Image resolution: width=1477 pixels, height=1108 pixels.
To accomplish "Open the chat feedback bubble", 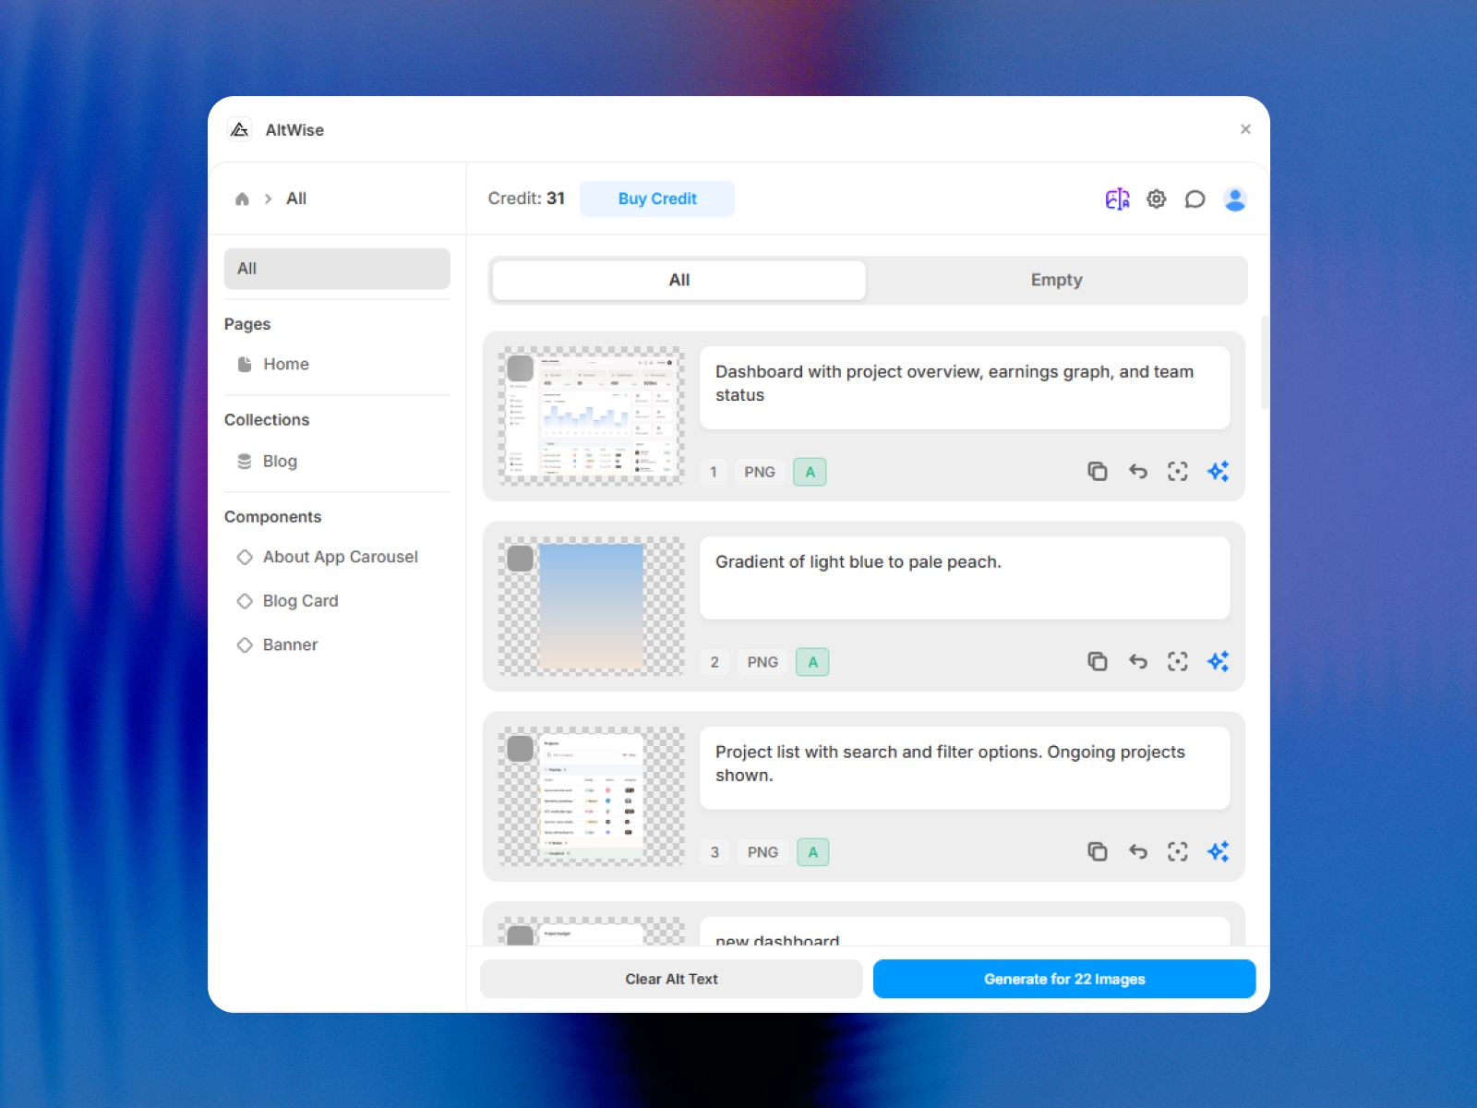I will [x=1195, y=199].
